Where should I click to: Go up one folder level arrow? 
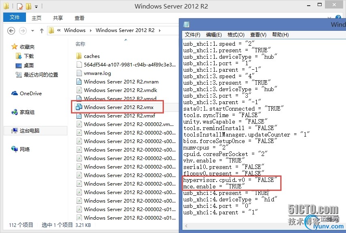[x=42, y=31]
